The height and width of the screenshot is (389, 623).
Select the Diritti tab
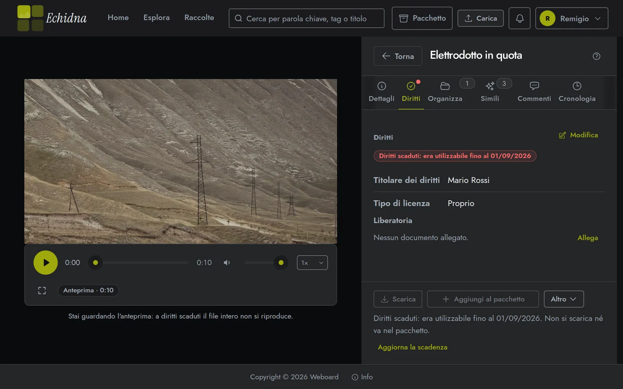tap(411, 92)
